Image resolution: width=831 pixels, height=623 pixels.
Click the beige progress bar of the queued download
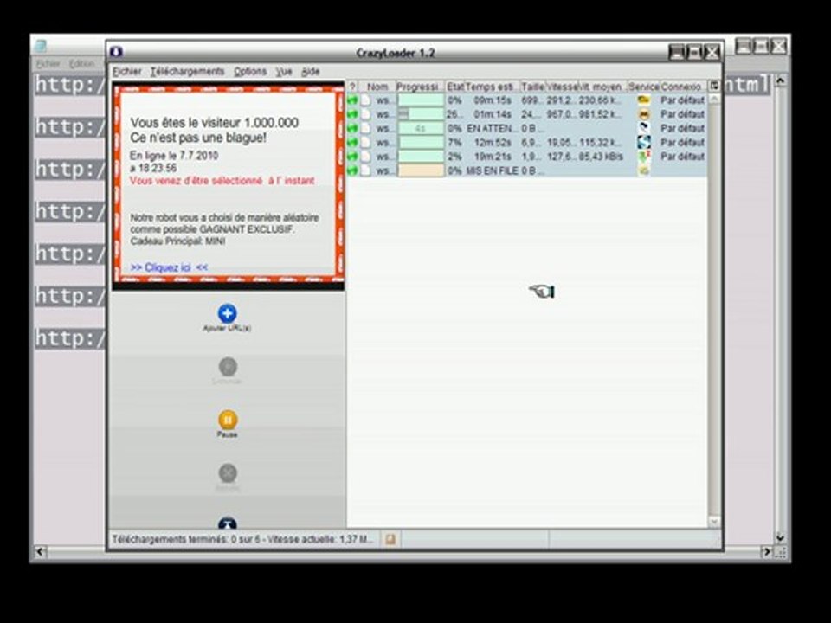421,170
